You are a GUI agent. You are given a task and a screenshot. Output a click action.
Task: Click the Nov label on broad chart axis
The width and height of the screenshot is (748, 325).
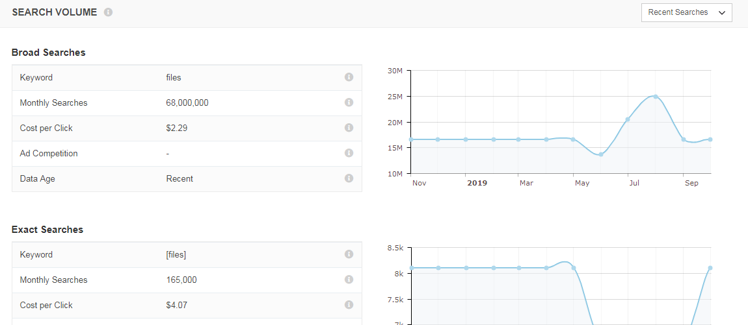[x=419, y=183]
